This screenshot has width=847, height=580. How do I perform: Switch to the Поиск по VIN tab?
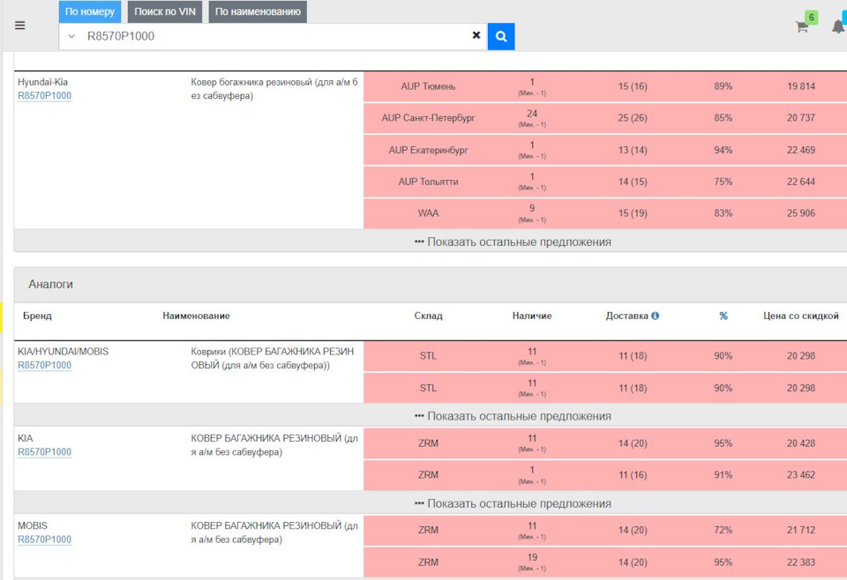click(165, 11)
